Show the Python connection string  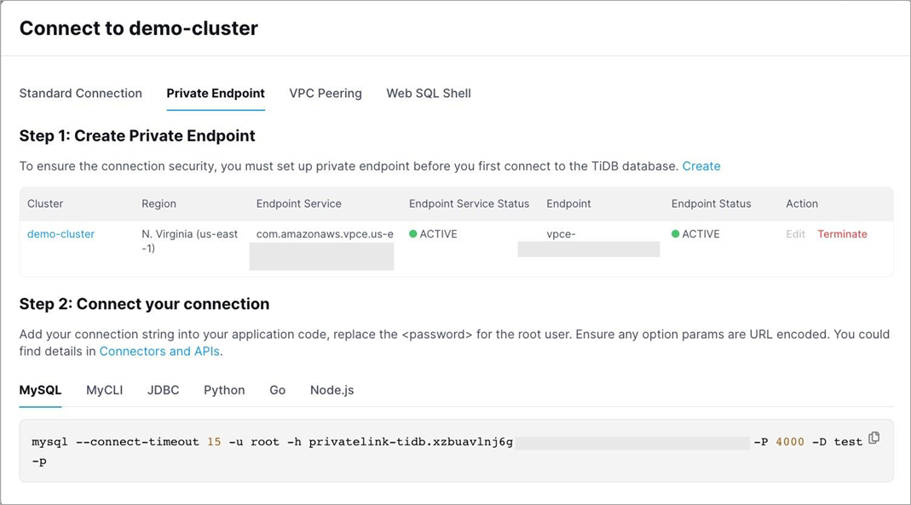(224, 390)
